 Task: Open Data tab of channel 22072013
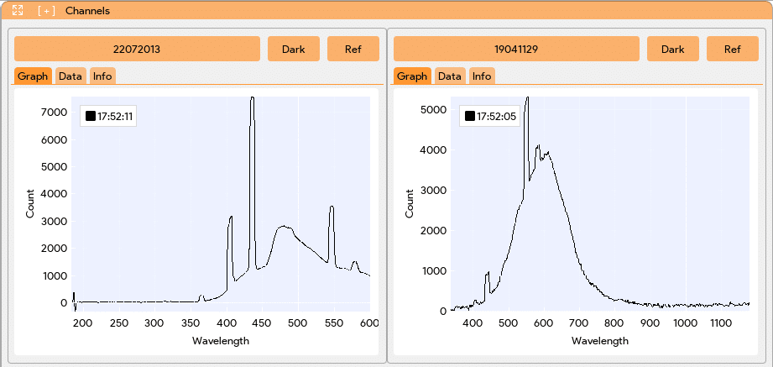(71, 76)
